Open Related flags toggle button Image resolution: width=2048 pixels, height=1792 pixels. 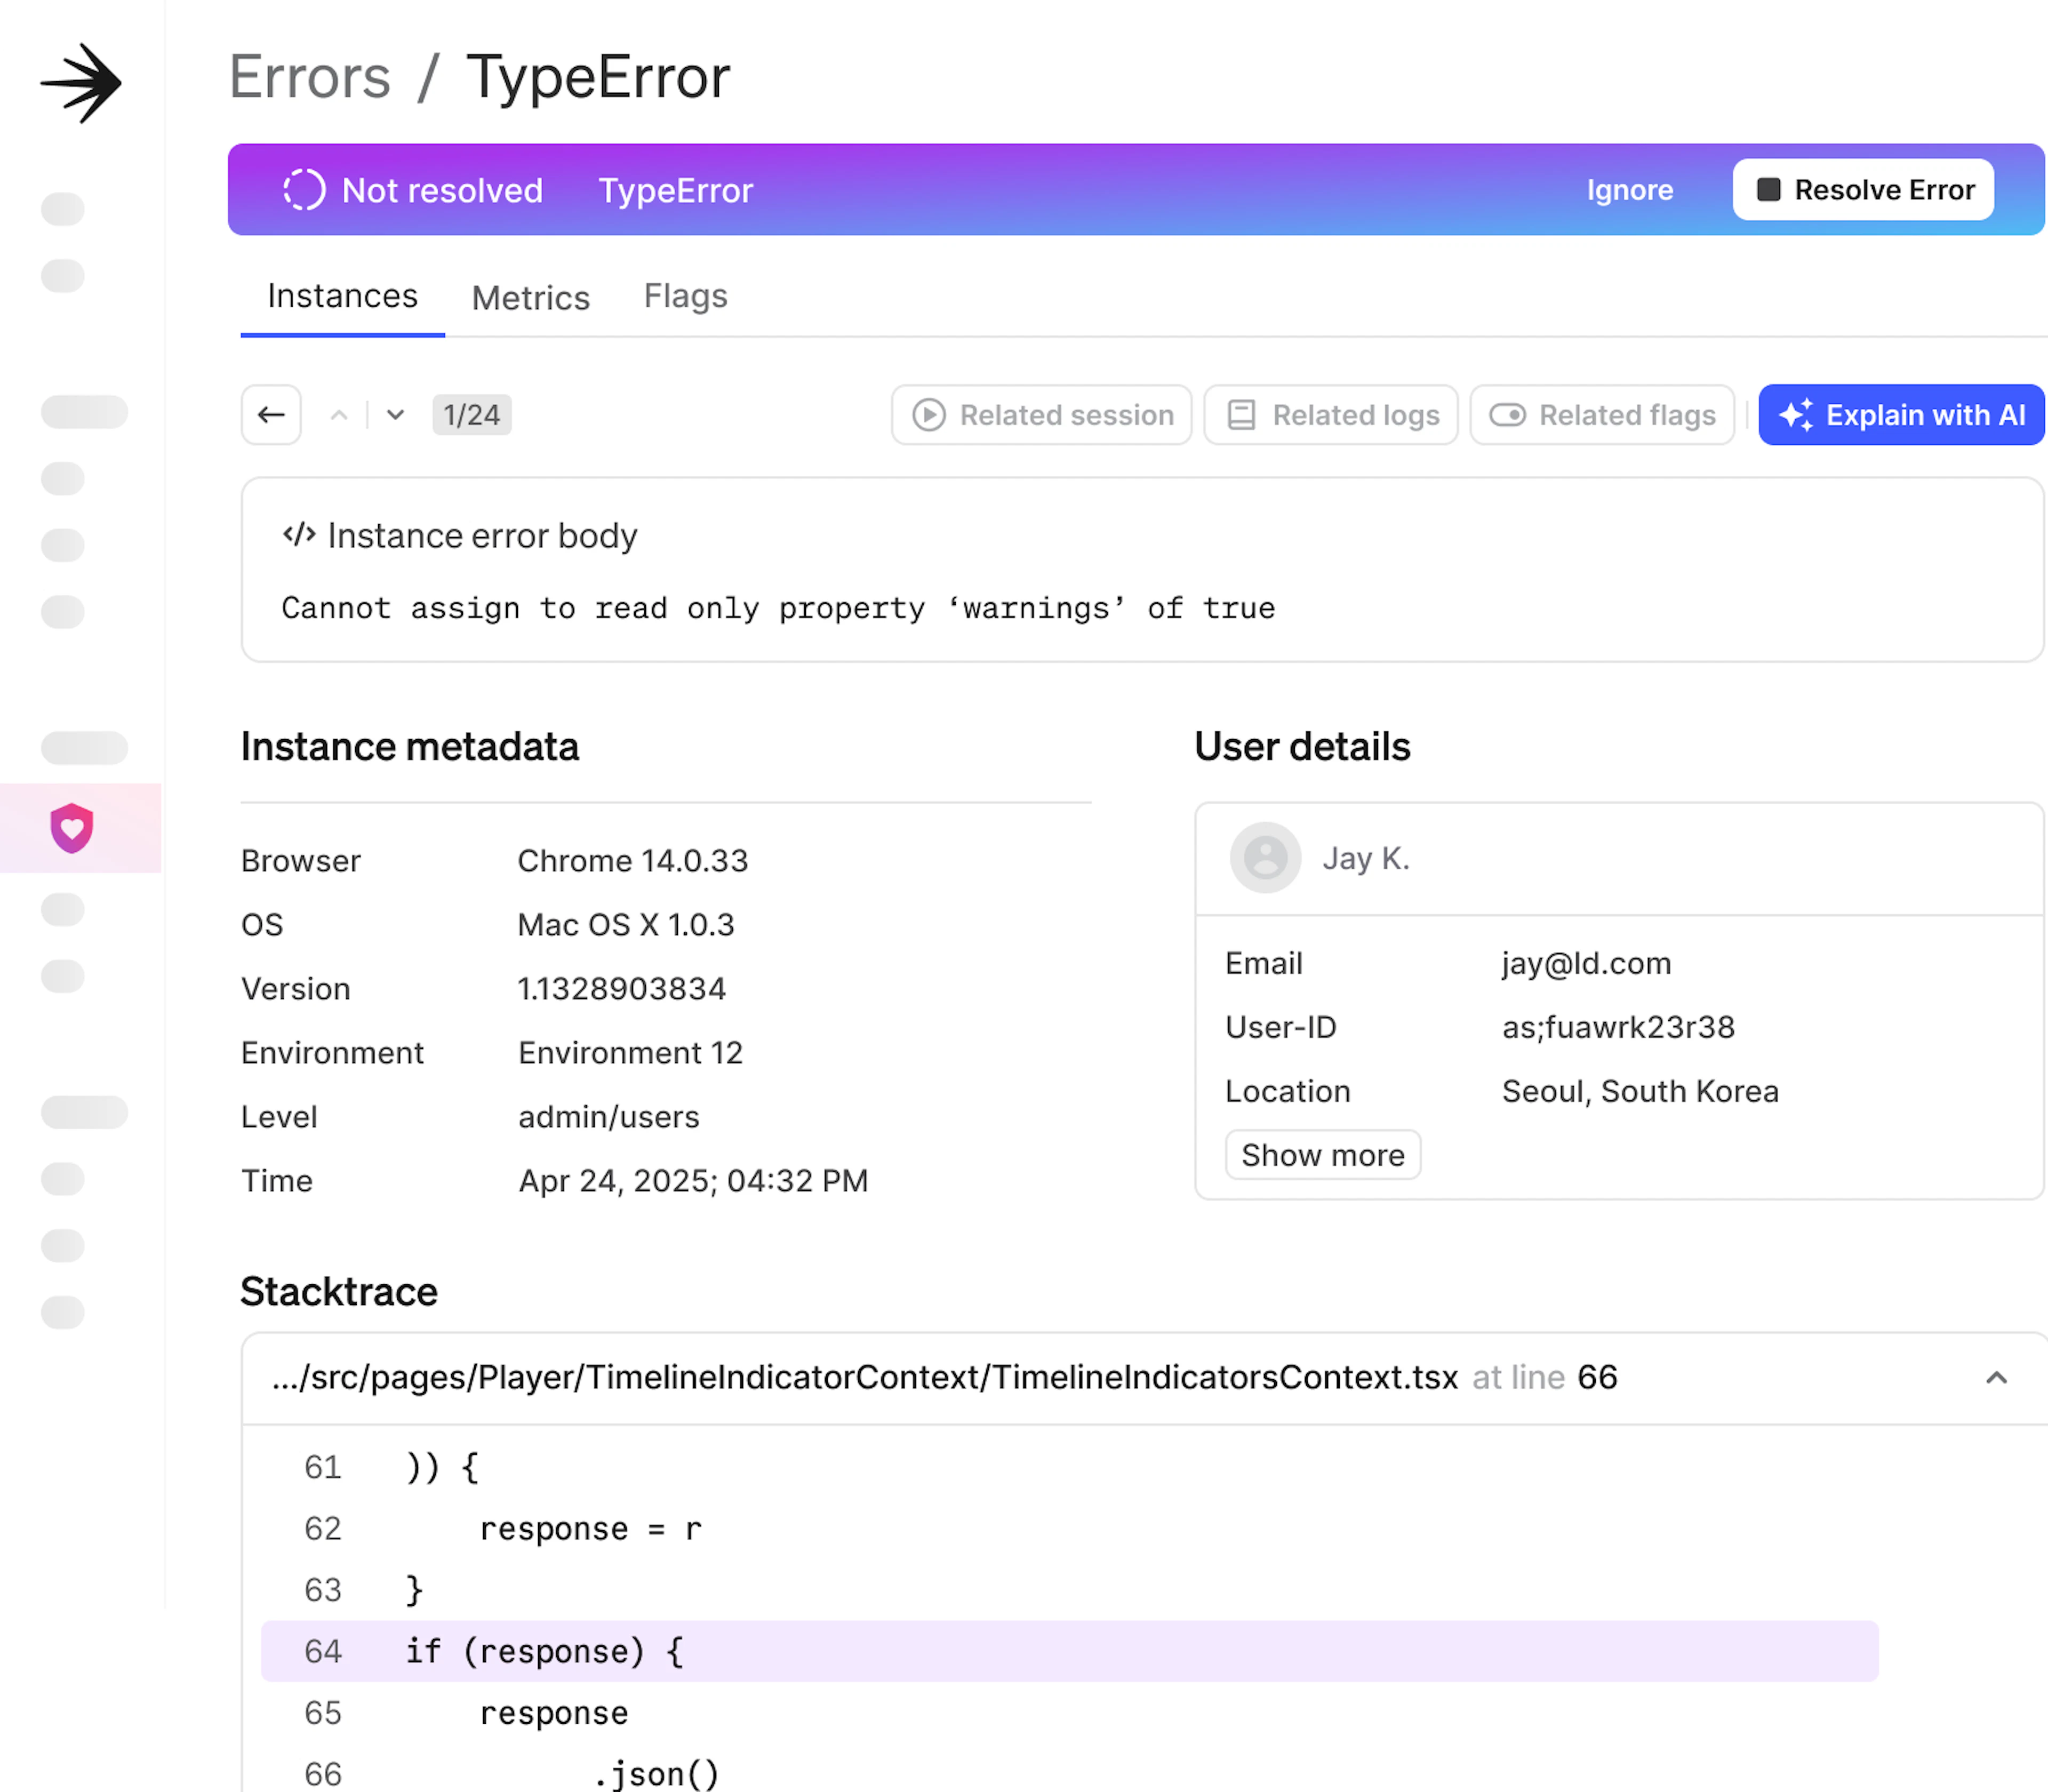1602,415
